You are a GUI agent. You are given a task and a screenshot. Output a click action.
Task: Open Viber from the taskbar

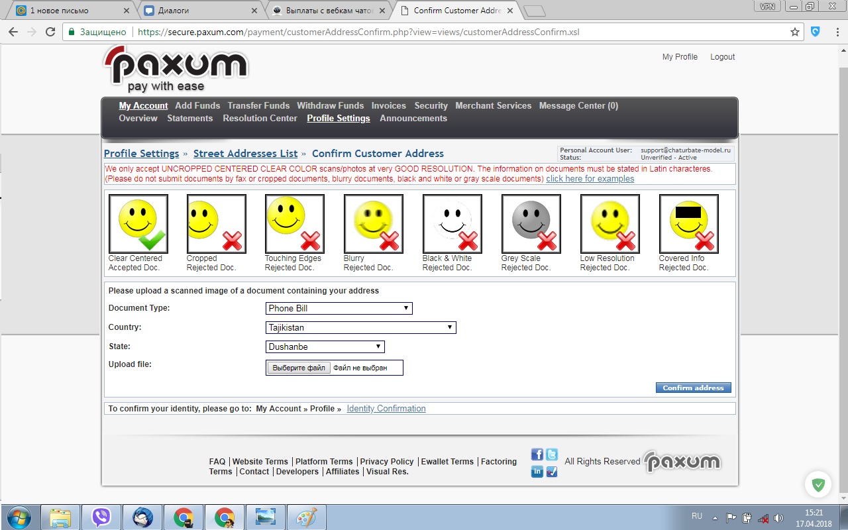101,517
